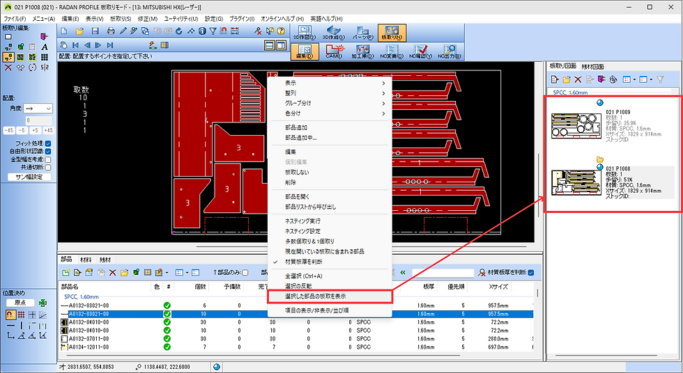Expand the 色分け submenu

[330, 113]
